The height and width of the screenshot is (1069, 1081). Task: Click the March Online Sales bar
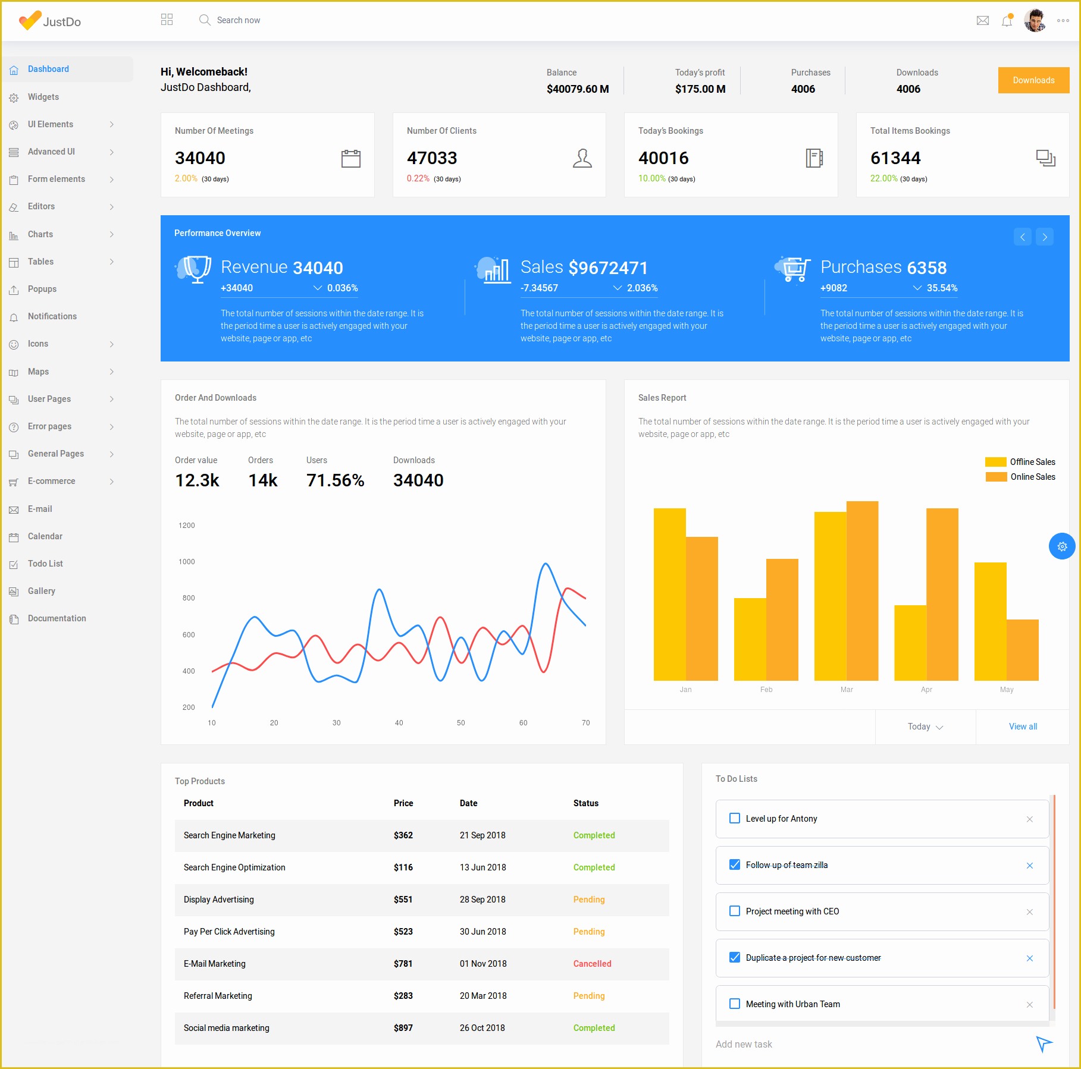click(x=863, y=591)
